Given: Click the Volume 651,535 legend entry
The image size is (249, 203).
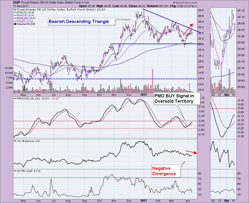Looking at the screenshot, I should (25, 24).
